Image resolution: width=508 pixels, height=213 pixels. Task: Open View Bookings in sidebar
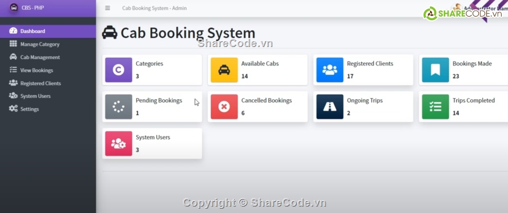[48, 70]
